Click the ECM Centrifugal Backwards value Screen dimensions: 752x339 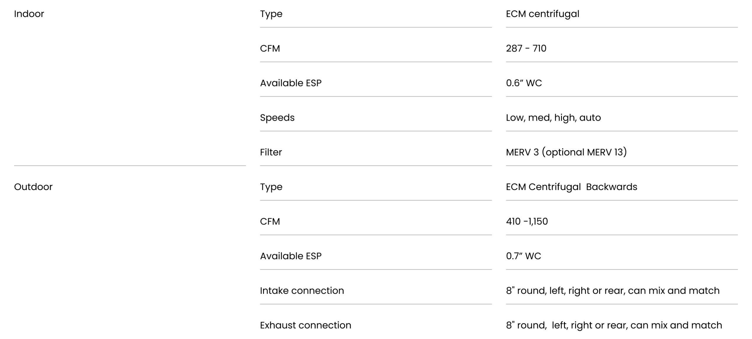pos(571,187)
